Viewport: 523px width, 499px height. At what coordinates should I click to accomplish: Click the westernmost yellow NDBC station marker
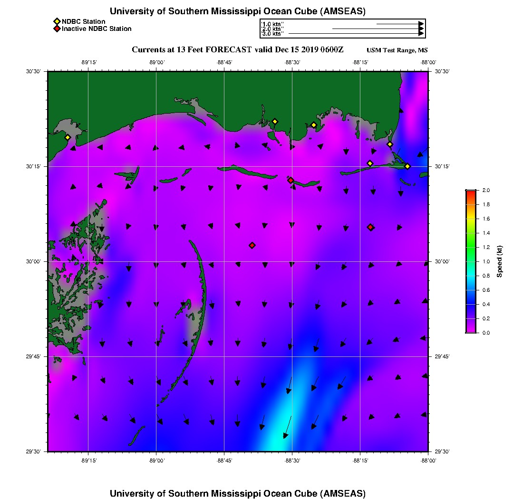coord(68,137)
